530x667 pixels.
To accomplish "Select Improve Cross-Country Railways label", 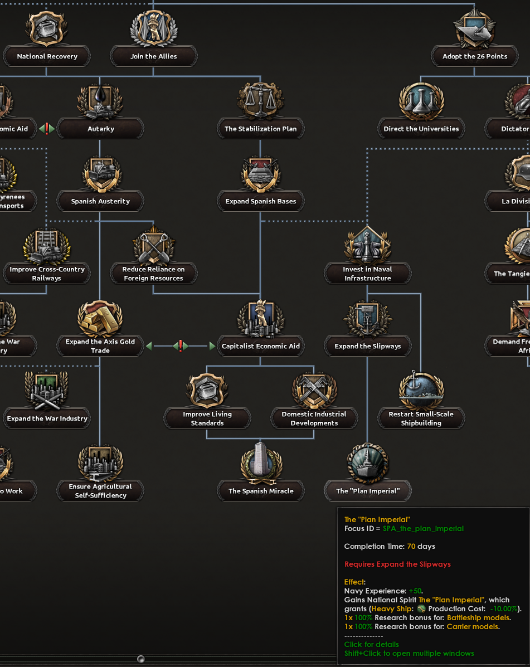I will coord(47,274).
